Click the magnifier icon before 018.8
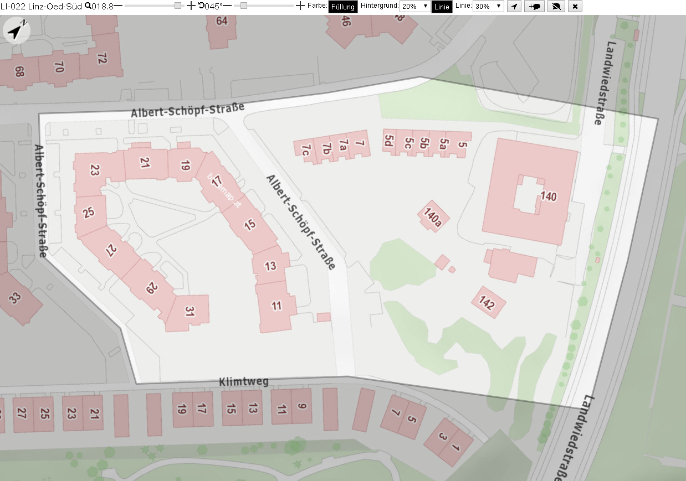 [x=88, y=6]
